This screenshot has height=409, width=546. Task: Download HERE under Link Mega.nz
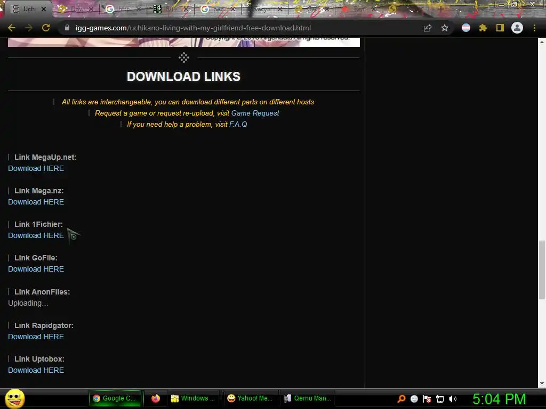[36, 202]
